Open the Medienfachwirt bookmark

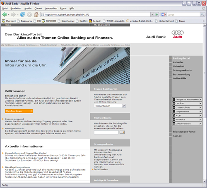point(164,21)
